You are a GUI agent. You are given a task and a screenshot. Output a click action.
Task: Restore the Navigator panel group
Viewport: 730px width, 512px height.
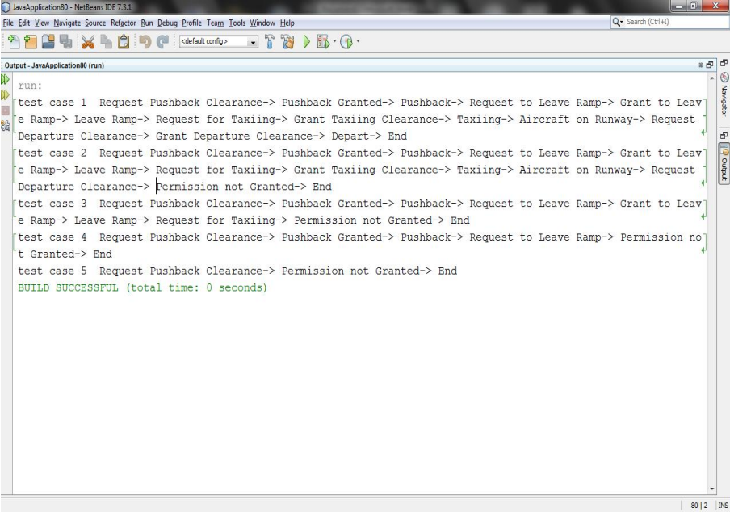(x=724, y=63)
